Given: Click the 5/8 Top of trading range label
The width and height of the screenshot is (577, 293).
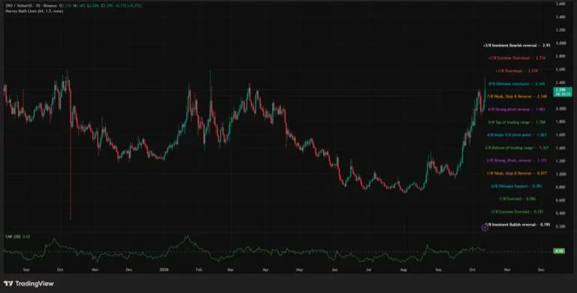Looking at the screenshot, I should [x=517, y=122].
